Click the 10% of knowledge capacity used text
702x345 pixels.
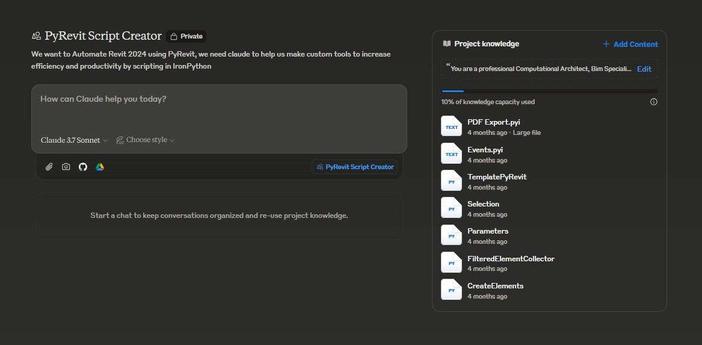[x=488, y=102]
